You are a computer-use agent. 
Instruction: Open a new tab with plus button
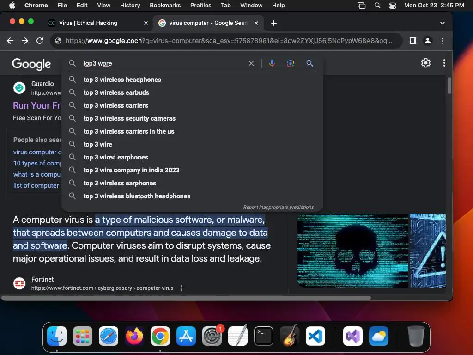click(273, 23)
